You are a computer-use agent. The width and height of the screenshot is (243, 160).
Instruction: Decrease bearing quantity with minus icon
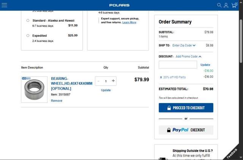[x=99, y=81]
